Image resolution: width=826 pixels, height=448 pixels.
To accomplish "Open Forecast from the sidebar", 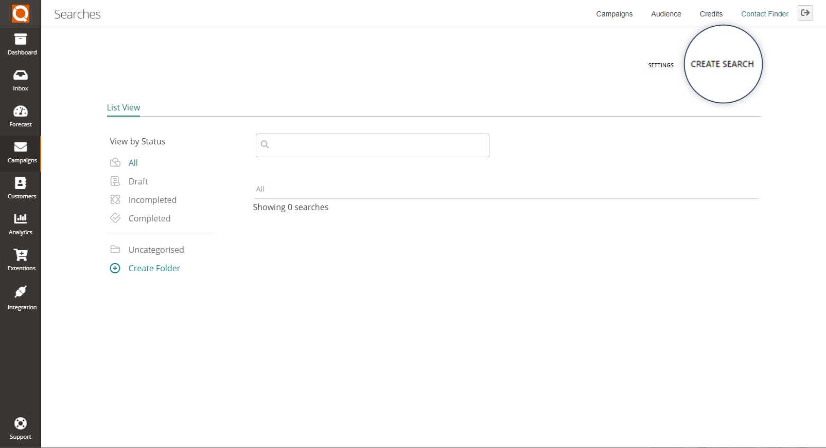I will tap(21, 117).
